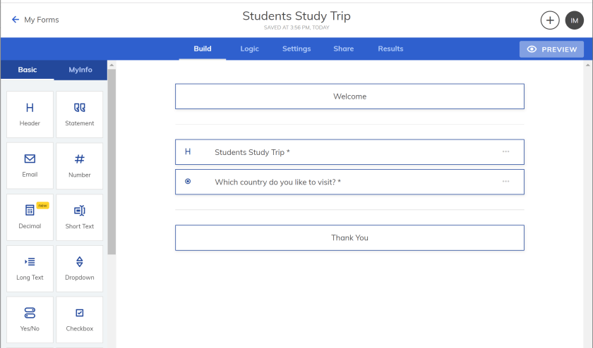
Task: Insert a Number field
Action: 79,166
